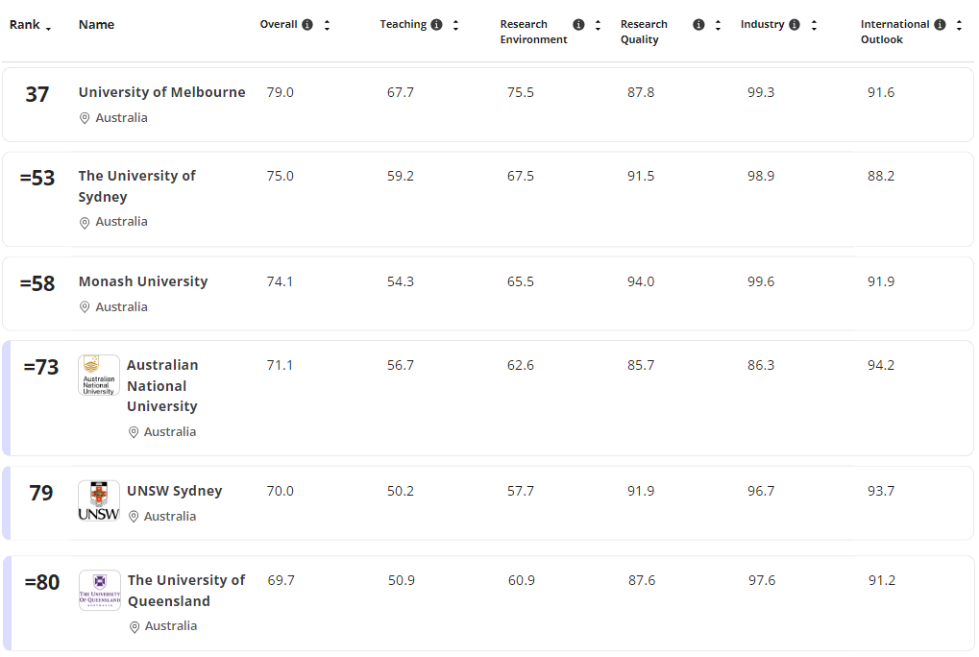Sort by International Outlook score arrows

tap(959, 25)
